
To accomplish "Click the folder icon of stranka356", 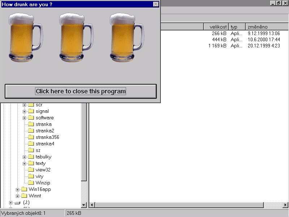I will coord(31,137).
